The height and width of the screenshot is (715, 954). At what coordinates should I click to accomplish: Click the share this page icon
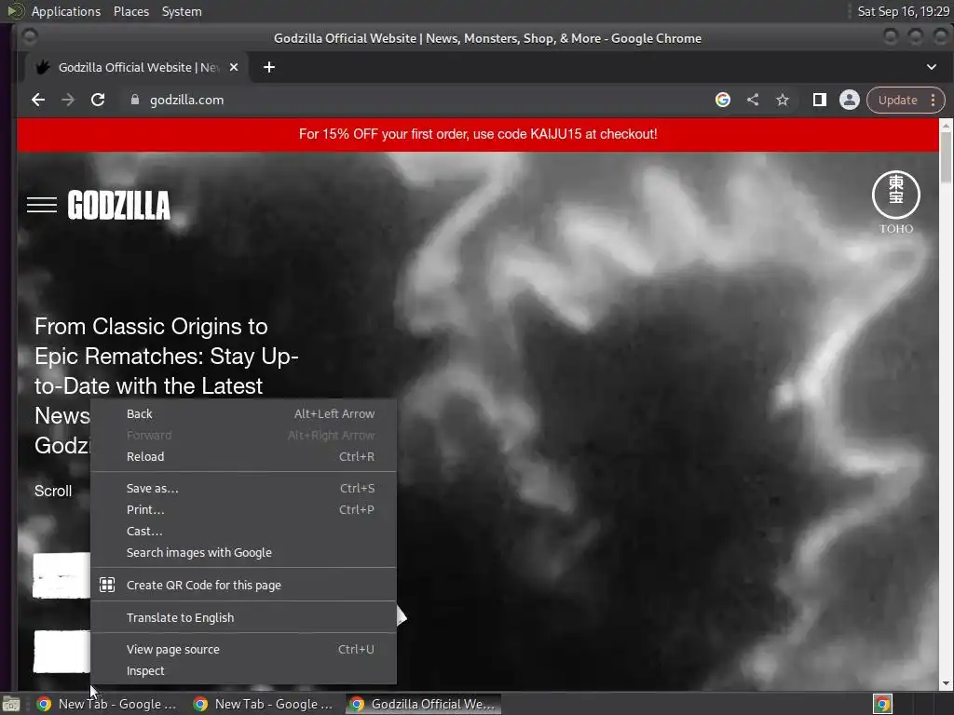click(x=753, y=100)
